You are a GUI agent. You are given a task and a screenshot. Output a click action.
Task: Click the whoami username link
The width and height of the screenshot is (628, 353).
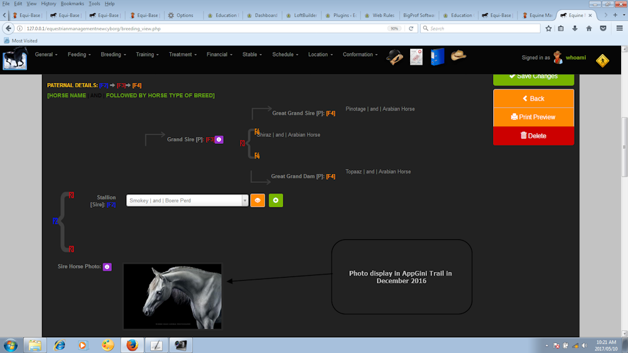point(575,58)
